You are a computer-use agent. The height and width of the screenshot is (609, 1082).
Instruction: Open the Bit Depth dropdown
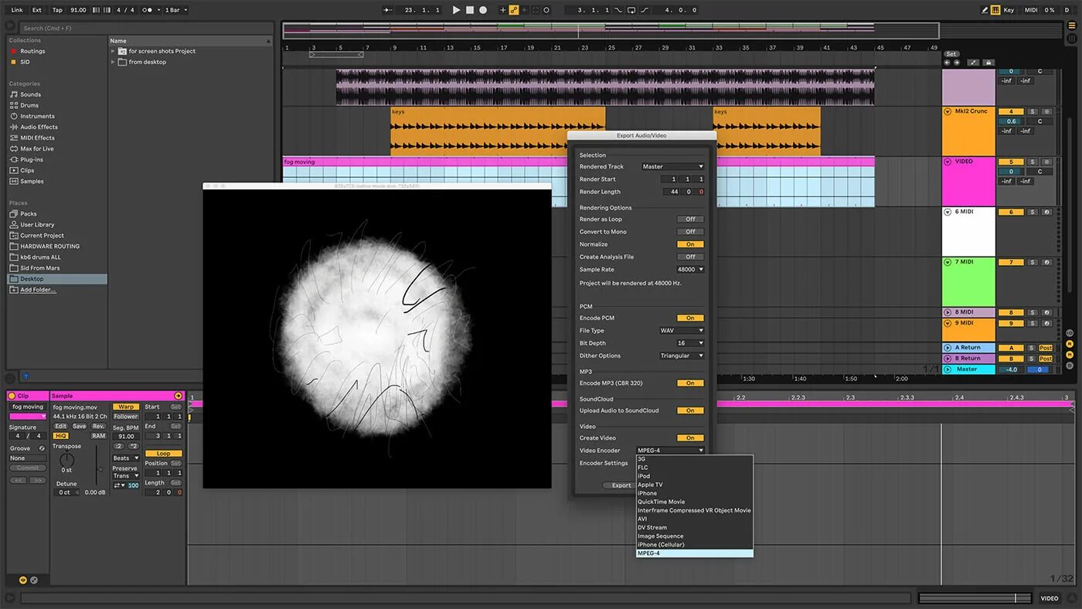690,343
